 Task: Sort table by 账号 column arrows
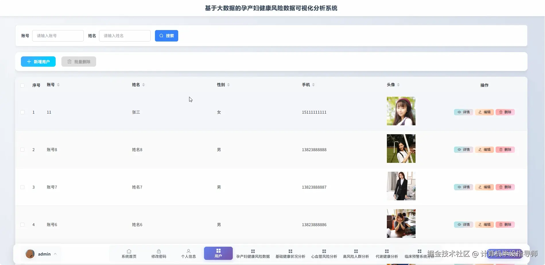[58, 85]
